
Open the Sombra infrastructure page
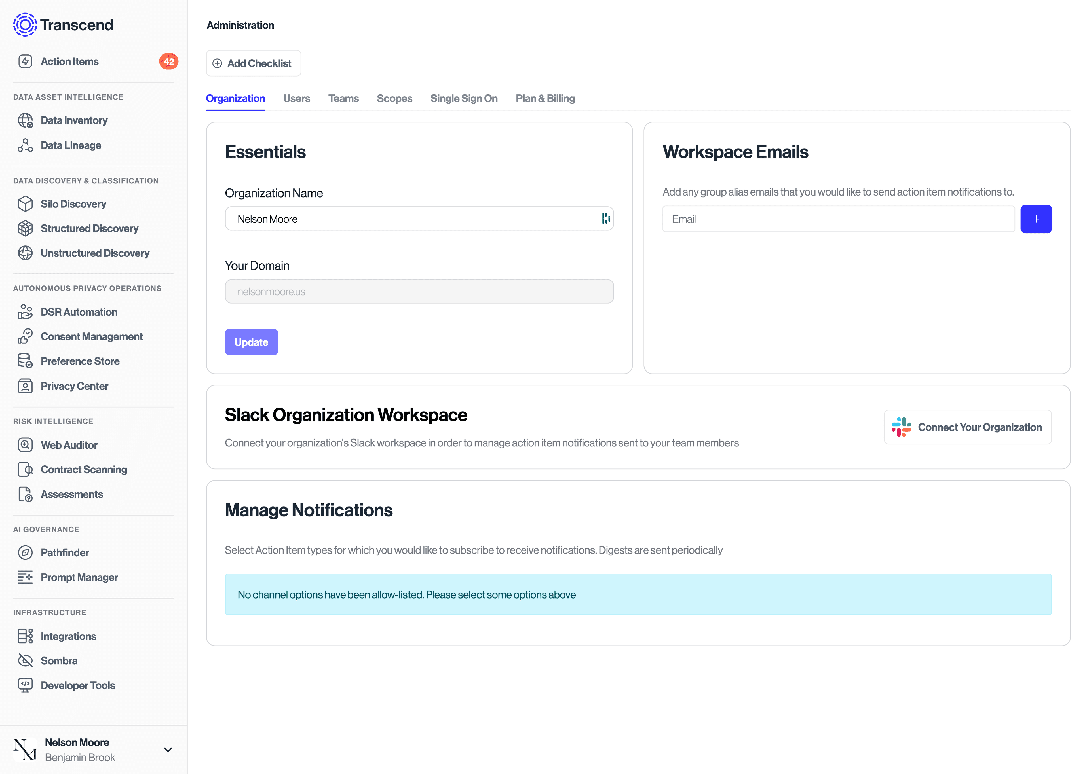click(59, 661)
